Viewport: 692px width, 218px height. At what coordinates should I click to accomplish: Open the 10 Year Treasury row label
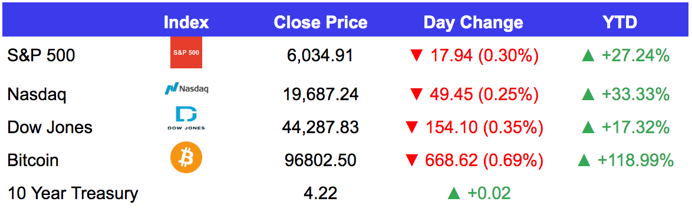[73, 193]
